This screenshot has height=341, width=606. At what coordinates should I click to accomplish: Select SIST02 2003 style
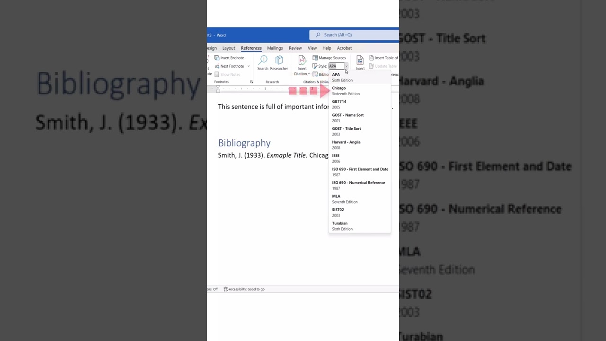coord(360,212)
